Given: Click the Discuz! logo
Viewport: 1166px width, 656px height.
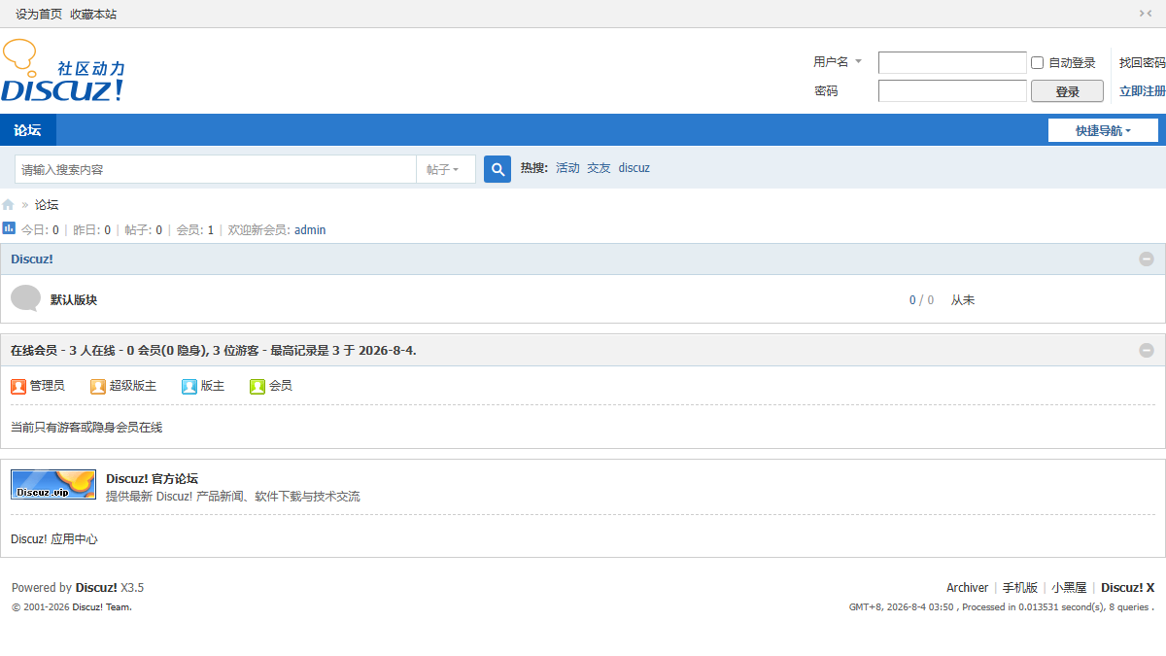Looking at the screenshot, I should [63, 71].
